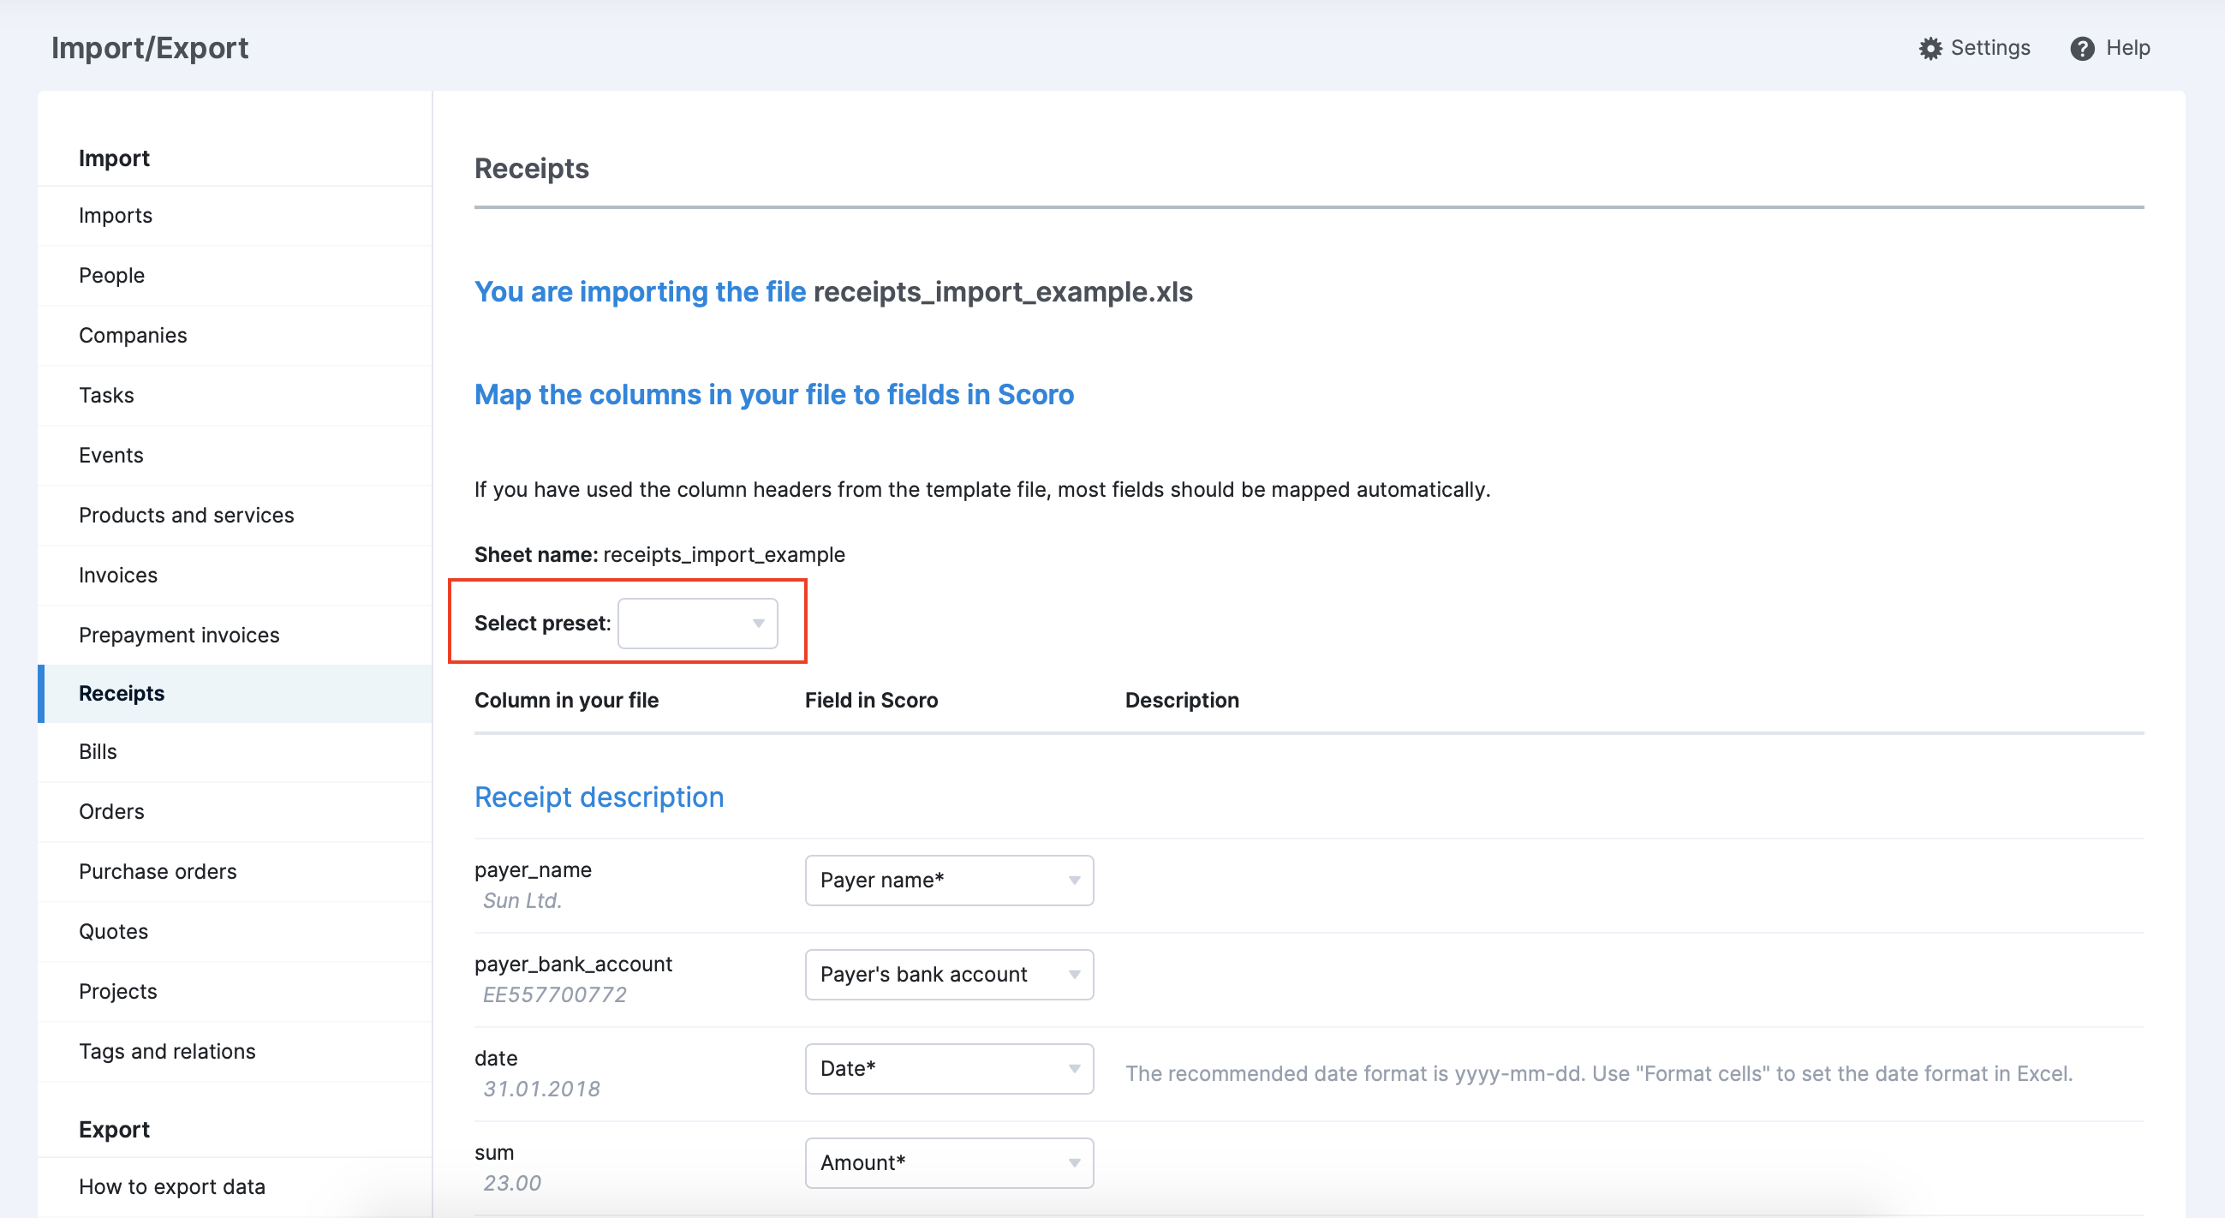Click the Column in your file header
Screen dimensions: 2225x1218
coord(566,701)
